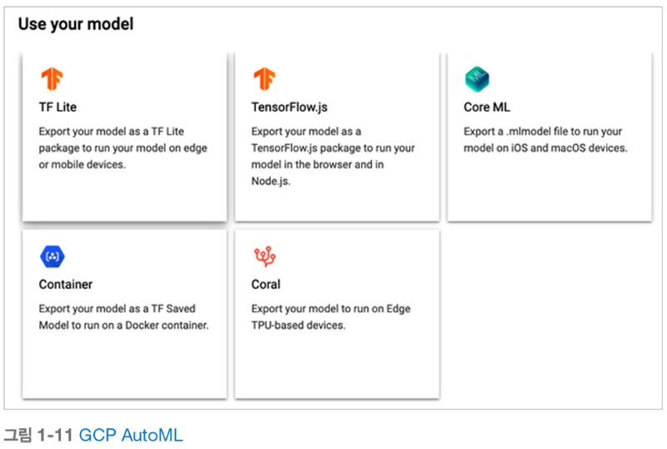Click the Coral red branch icon
Screen dimensions: 667x449
pyautogui.click(x=264, y=257)
